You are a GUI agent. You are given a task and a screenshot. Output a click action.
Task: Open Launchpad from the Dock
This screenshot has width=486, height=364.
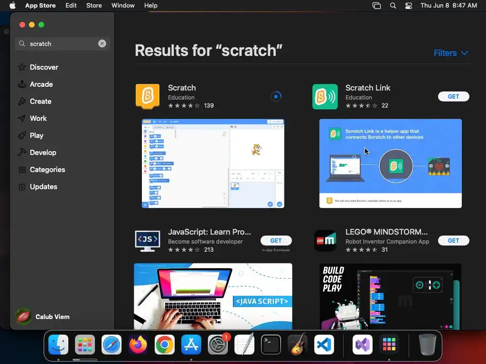click(85, 345)
